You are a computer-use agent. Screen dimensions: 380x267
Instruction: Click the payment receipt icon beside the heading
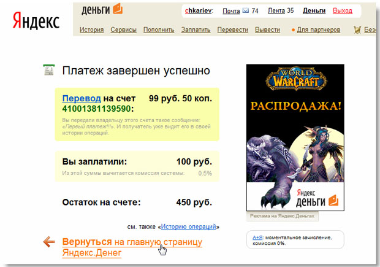click(49, 70)
